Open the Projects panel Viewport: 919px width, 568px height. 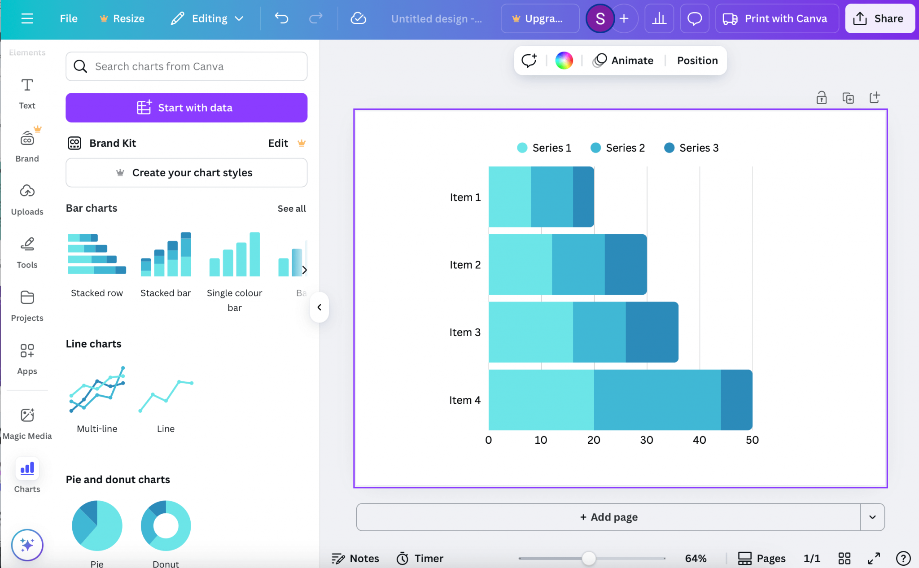[27, 306]
